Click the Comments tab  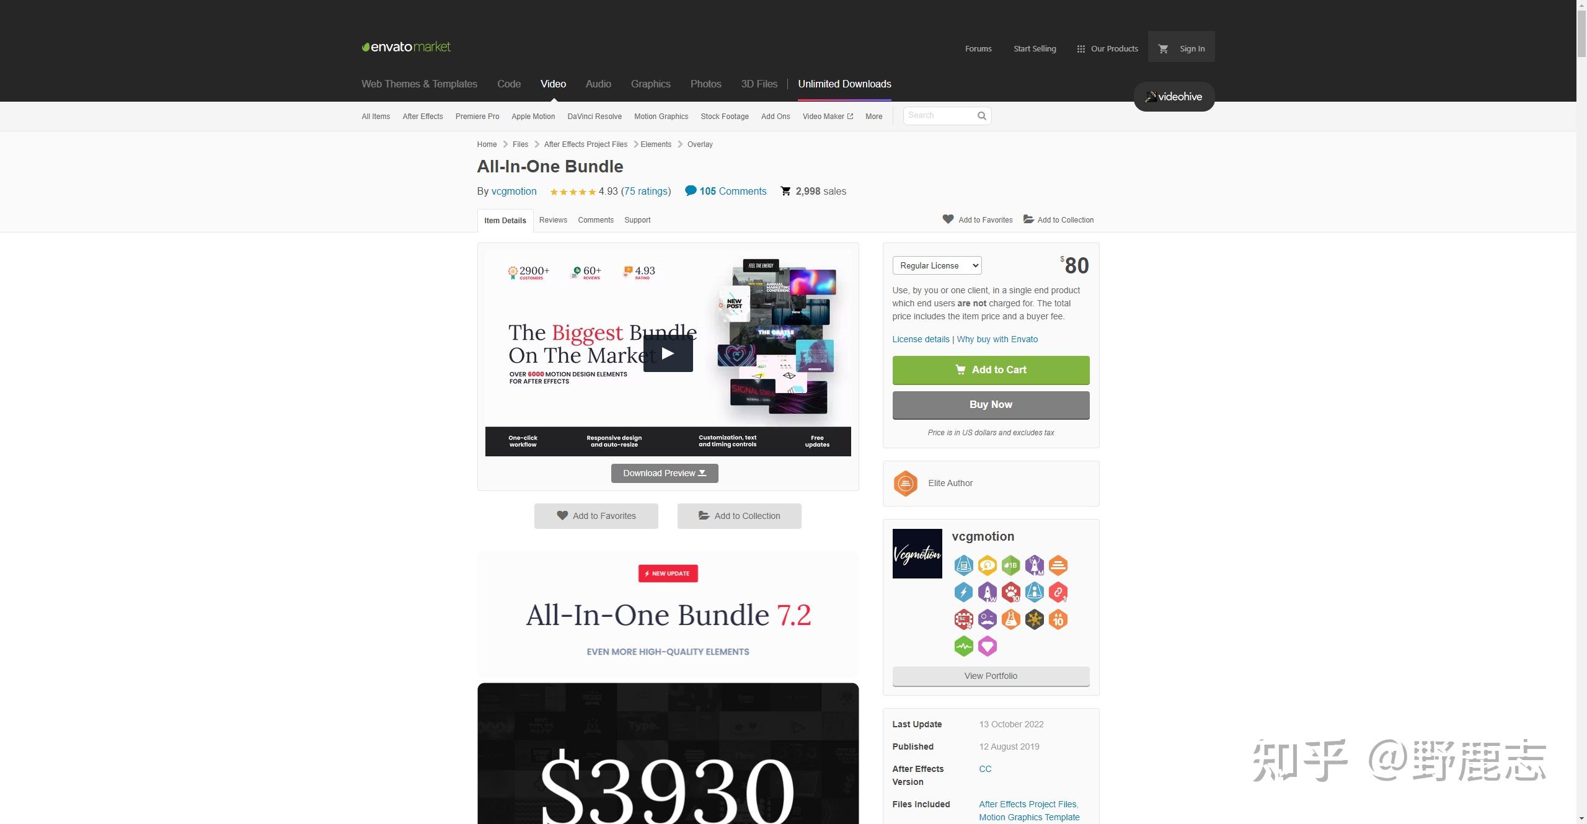pyautogui.click(x=595, y=219)
